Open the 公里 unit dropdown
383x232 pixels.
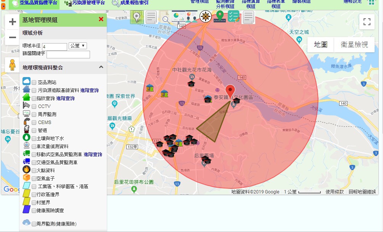[x=78, y=46]
